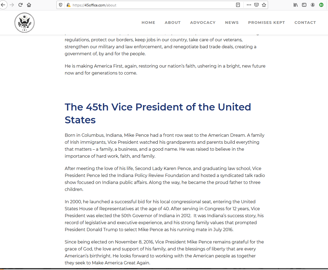Click the tracking protection shield icon
Screen dimensions: 328x270
click(x=61, y=5)
